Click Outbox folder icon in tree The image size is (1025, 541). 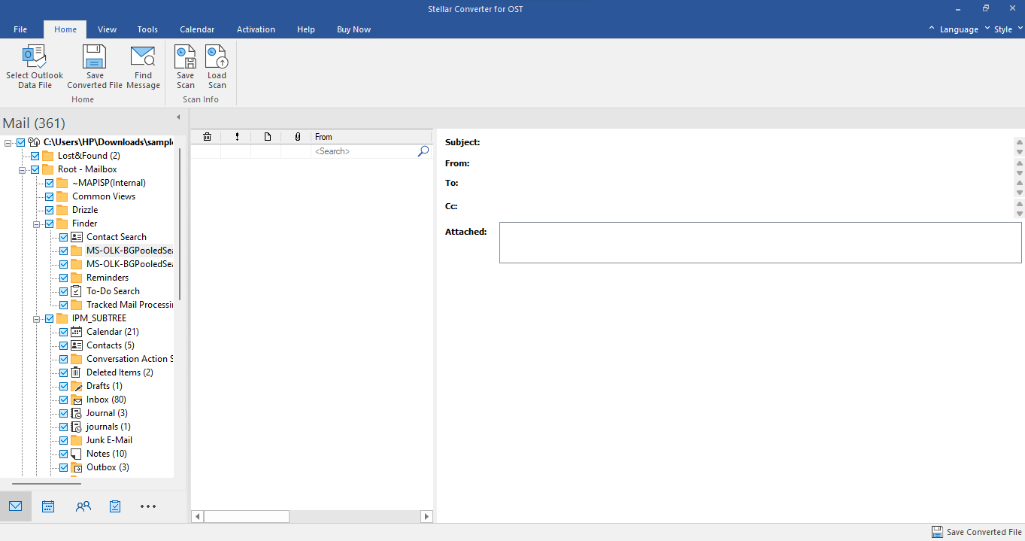point(76,467)
